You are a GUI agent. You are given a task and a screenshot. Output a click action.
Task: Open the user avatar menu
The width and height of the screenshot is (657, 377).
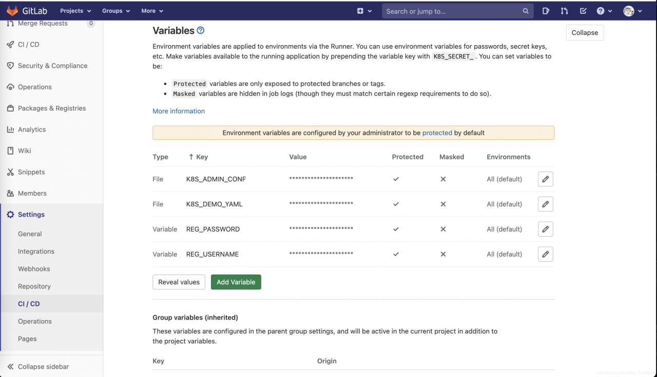pyautogui.click(x=632, y=11)
